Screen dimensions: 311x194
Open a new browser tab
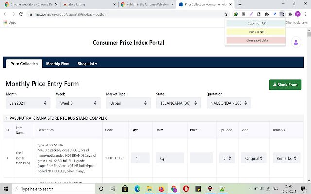click(x=240, y=4)
